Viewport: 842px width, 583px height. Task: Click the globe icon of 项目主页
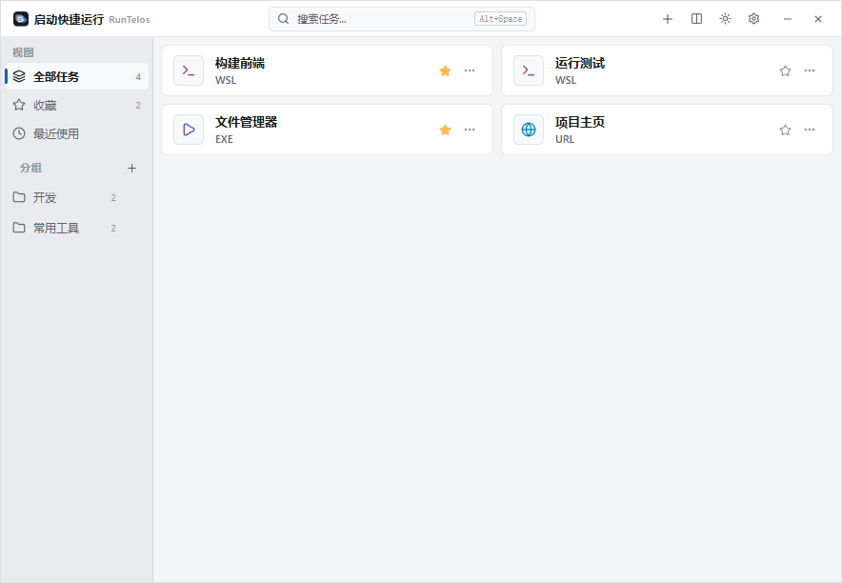point(529,130)
